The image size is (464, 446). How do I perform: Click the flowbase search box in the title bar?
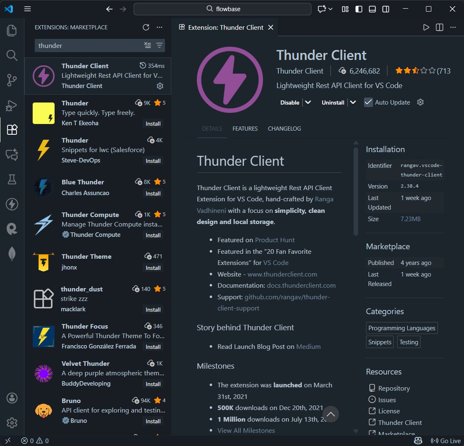222,9
